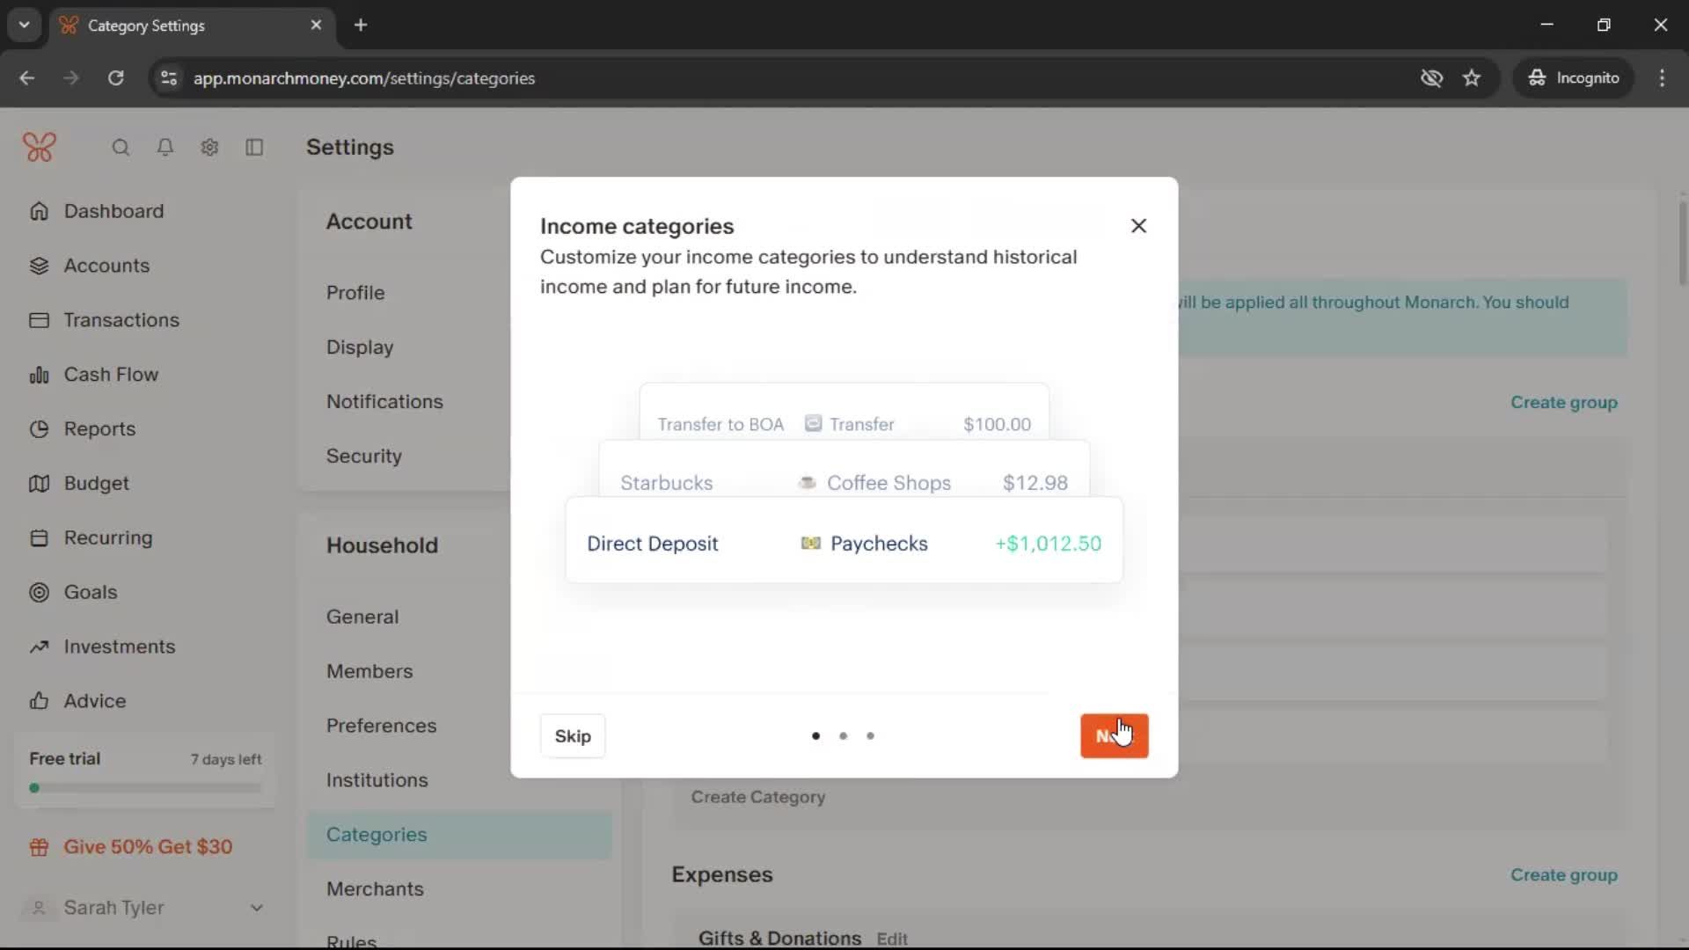Select the second carousel dot indicator
This screenshot has height=950, width=1689.
(843, 736)
